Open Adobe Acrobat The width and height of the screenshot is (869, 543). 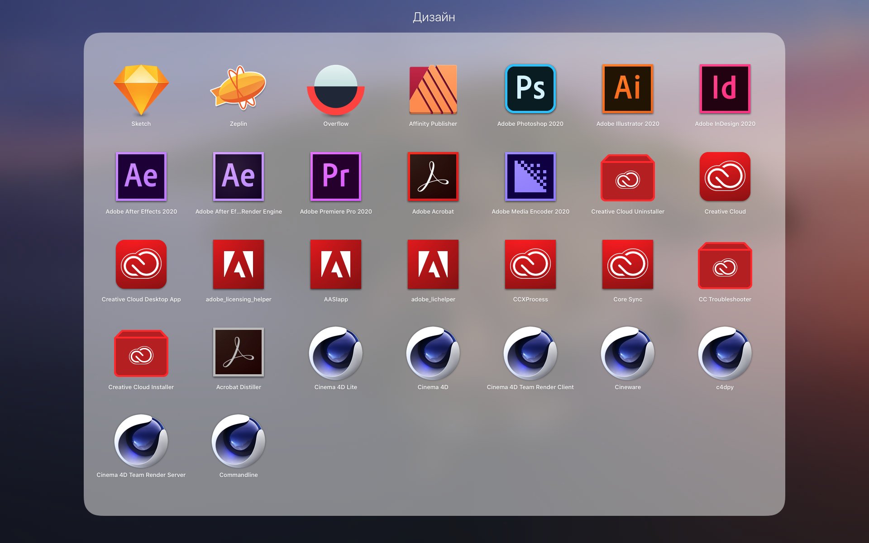(433, 176)
